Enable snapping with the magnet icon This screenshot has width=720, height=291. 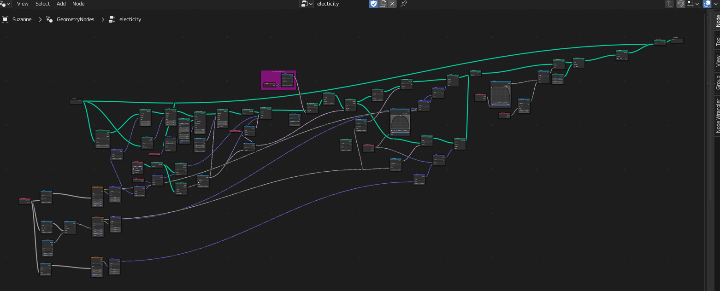point(681,4)
